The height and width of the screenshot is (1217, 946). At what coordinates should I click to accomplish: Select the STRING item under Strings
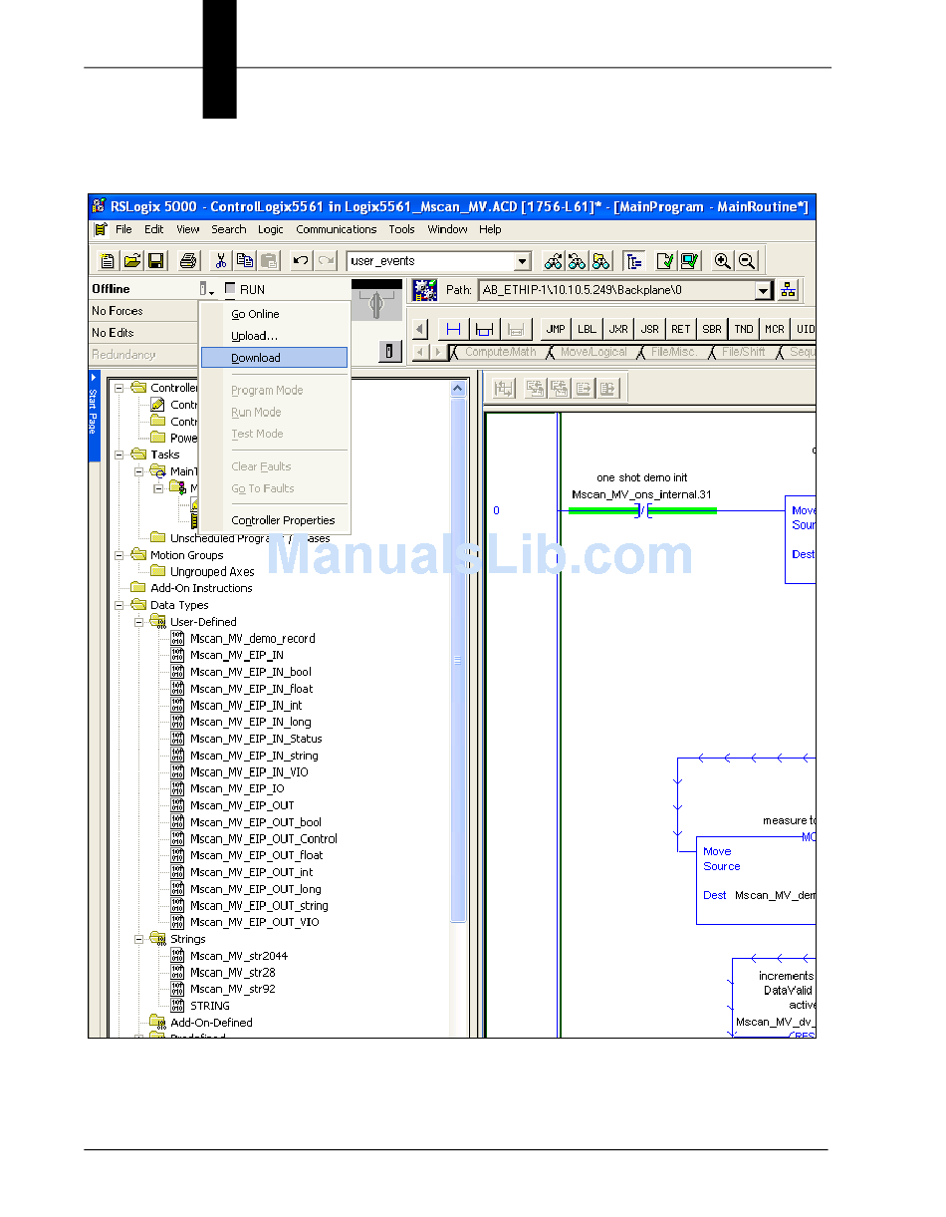209,1006
